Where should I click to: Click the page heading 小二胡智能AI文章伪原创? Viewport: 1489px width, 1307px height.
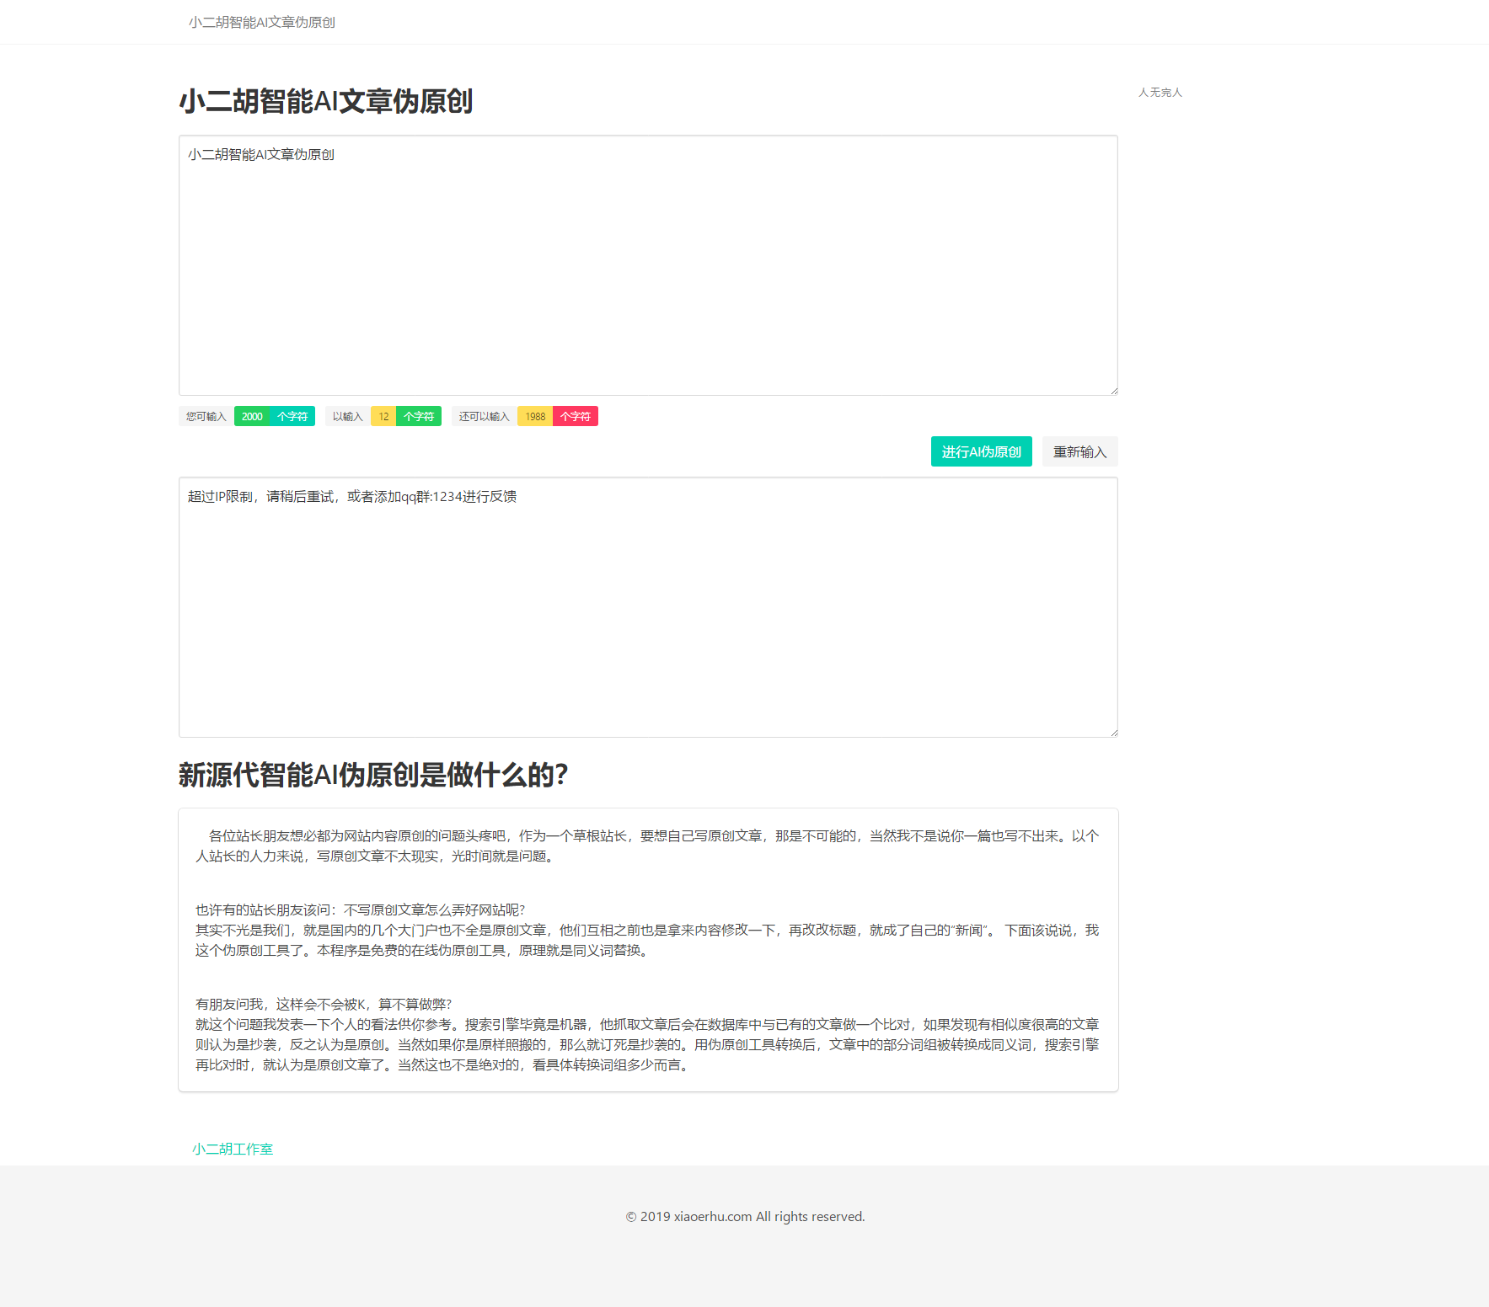[325, 101]
